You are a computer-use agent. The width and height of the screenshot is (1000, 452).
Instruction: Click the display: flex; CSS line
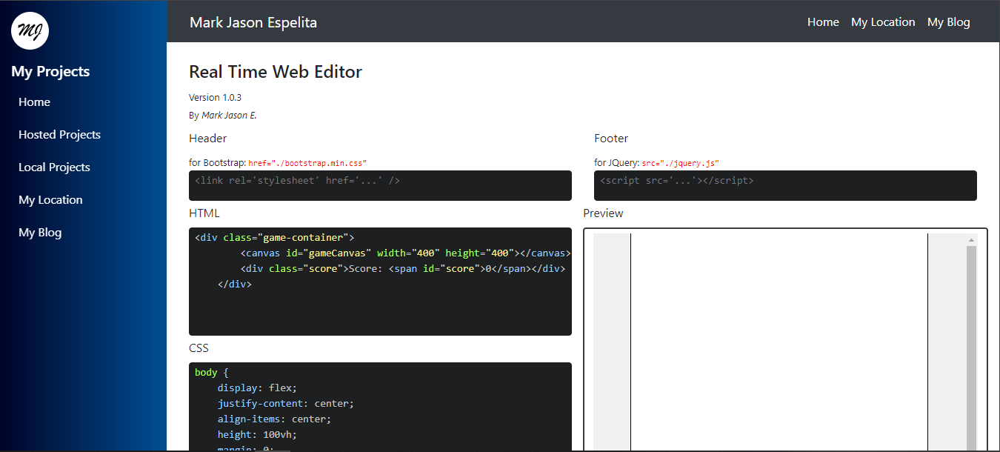point(257,388)
